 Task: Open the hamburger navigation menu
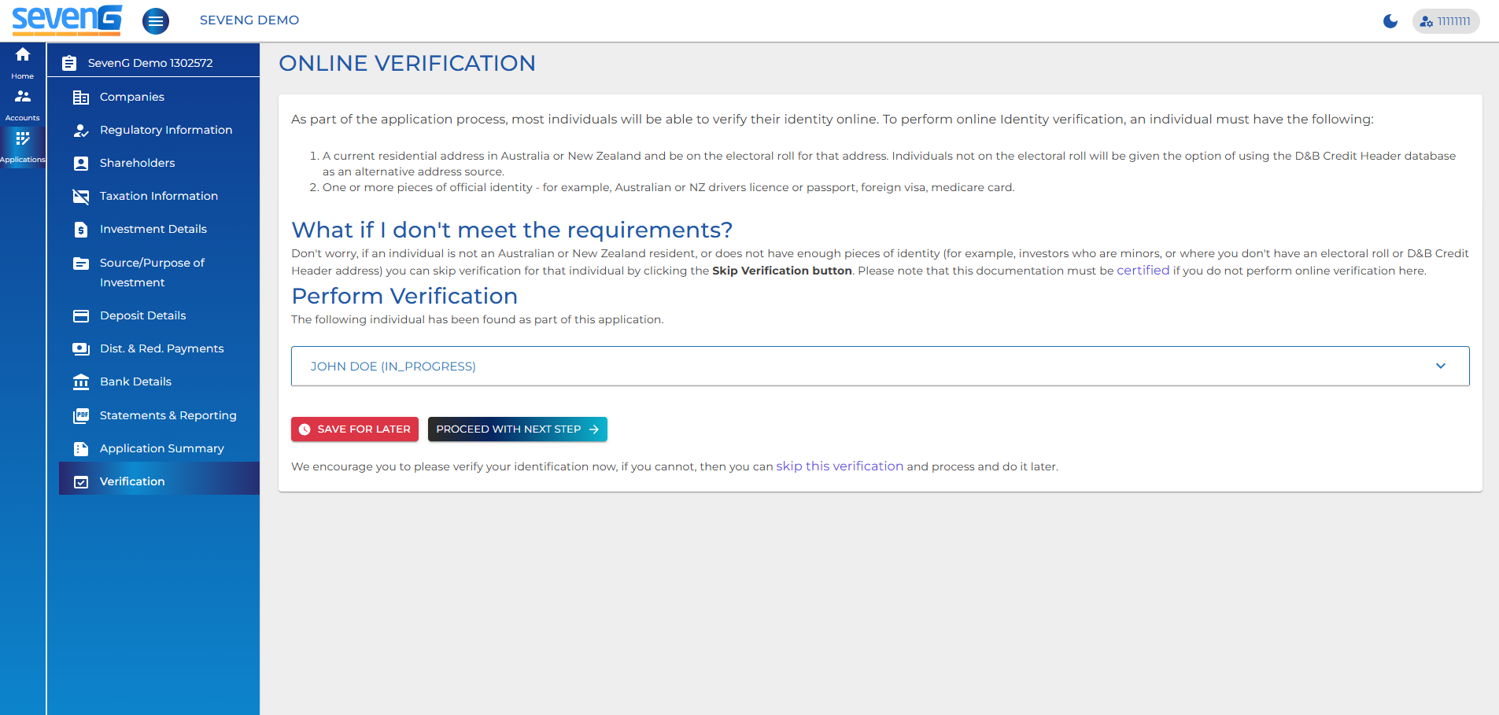[x=156, y=20]
